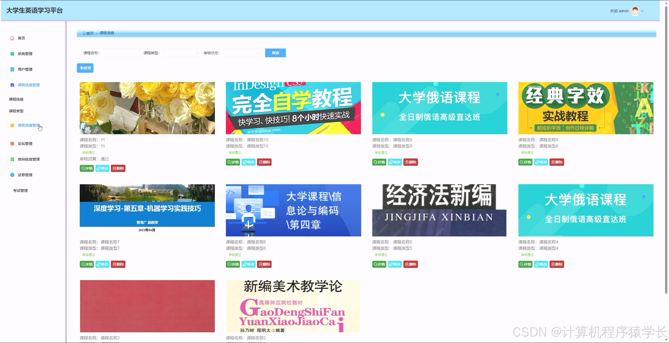Select the 系统管理 gear icon
The height and width of the screenshot is (343, 669).
coord(12,54)
